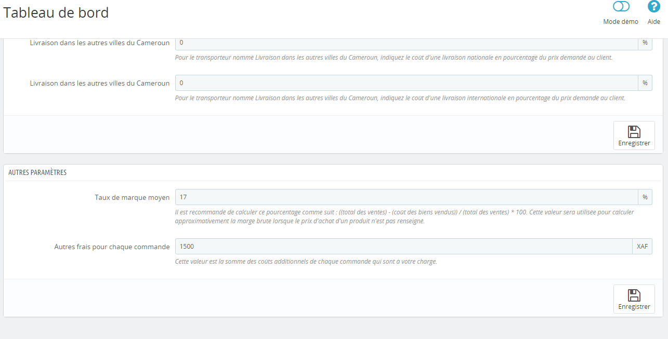Click the % suffix of Taux de marque moyen
Screen dimensions: 668x339
pyautogui.click(x=645, y=197)
